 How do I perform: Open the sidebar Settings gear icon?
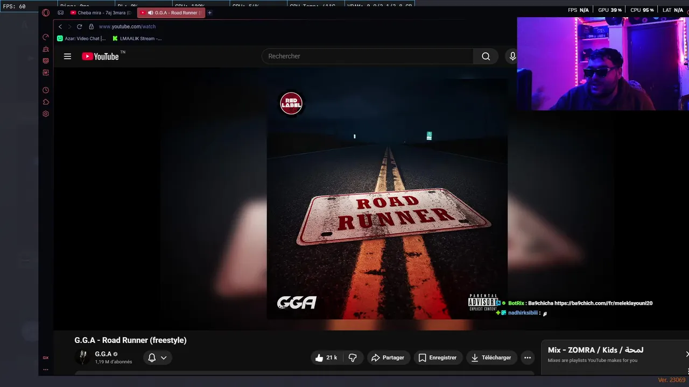pyautogui.click(x=46, y=114)
